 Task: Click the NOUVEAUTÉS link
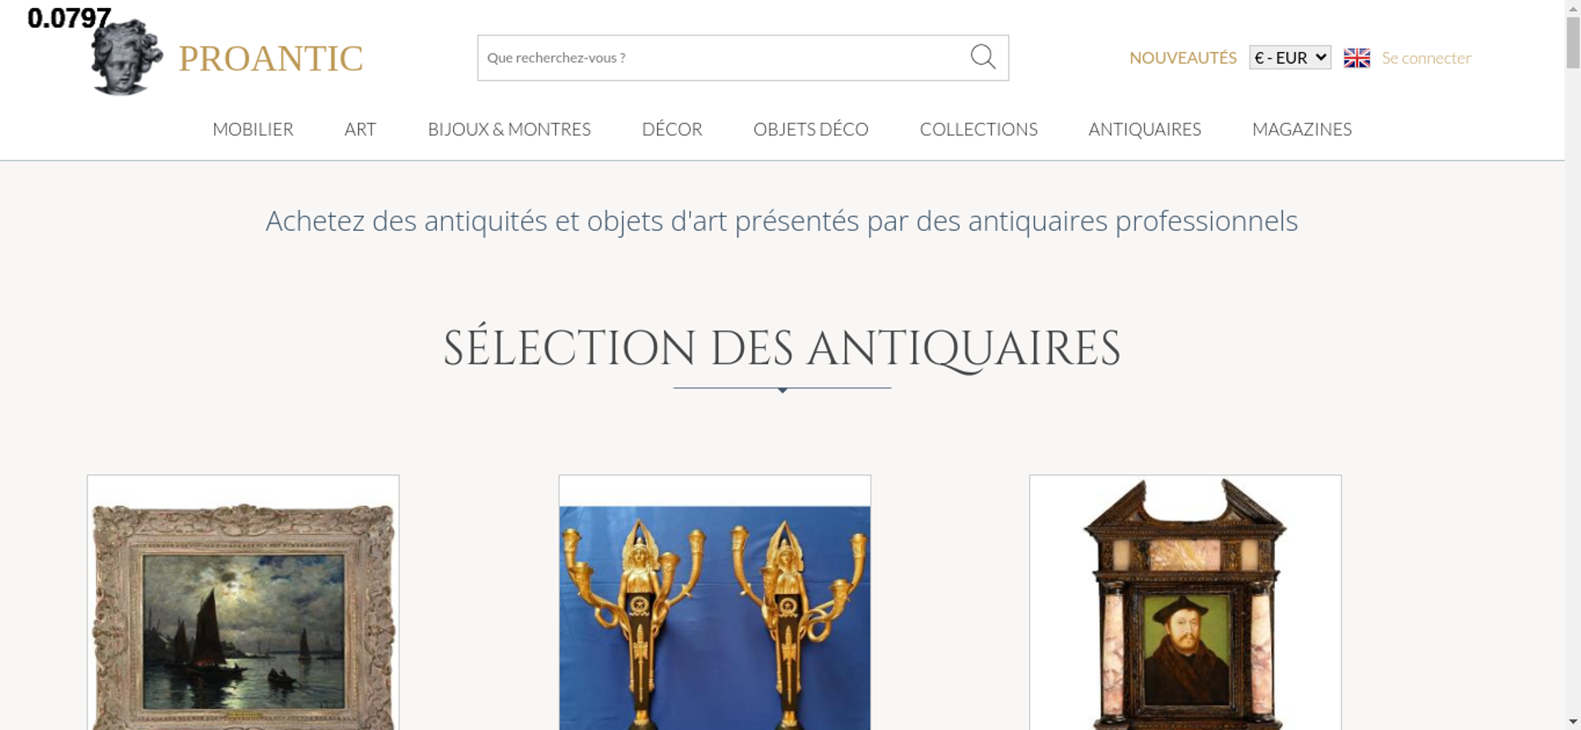tap(1183, 58)
